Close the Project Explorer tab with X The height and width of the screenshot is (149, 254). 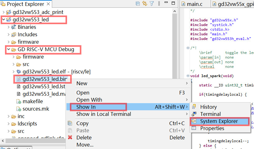coord(48,4)
